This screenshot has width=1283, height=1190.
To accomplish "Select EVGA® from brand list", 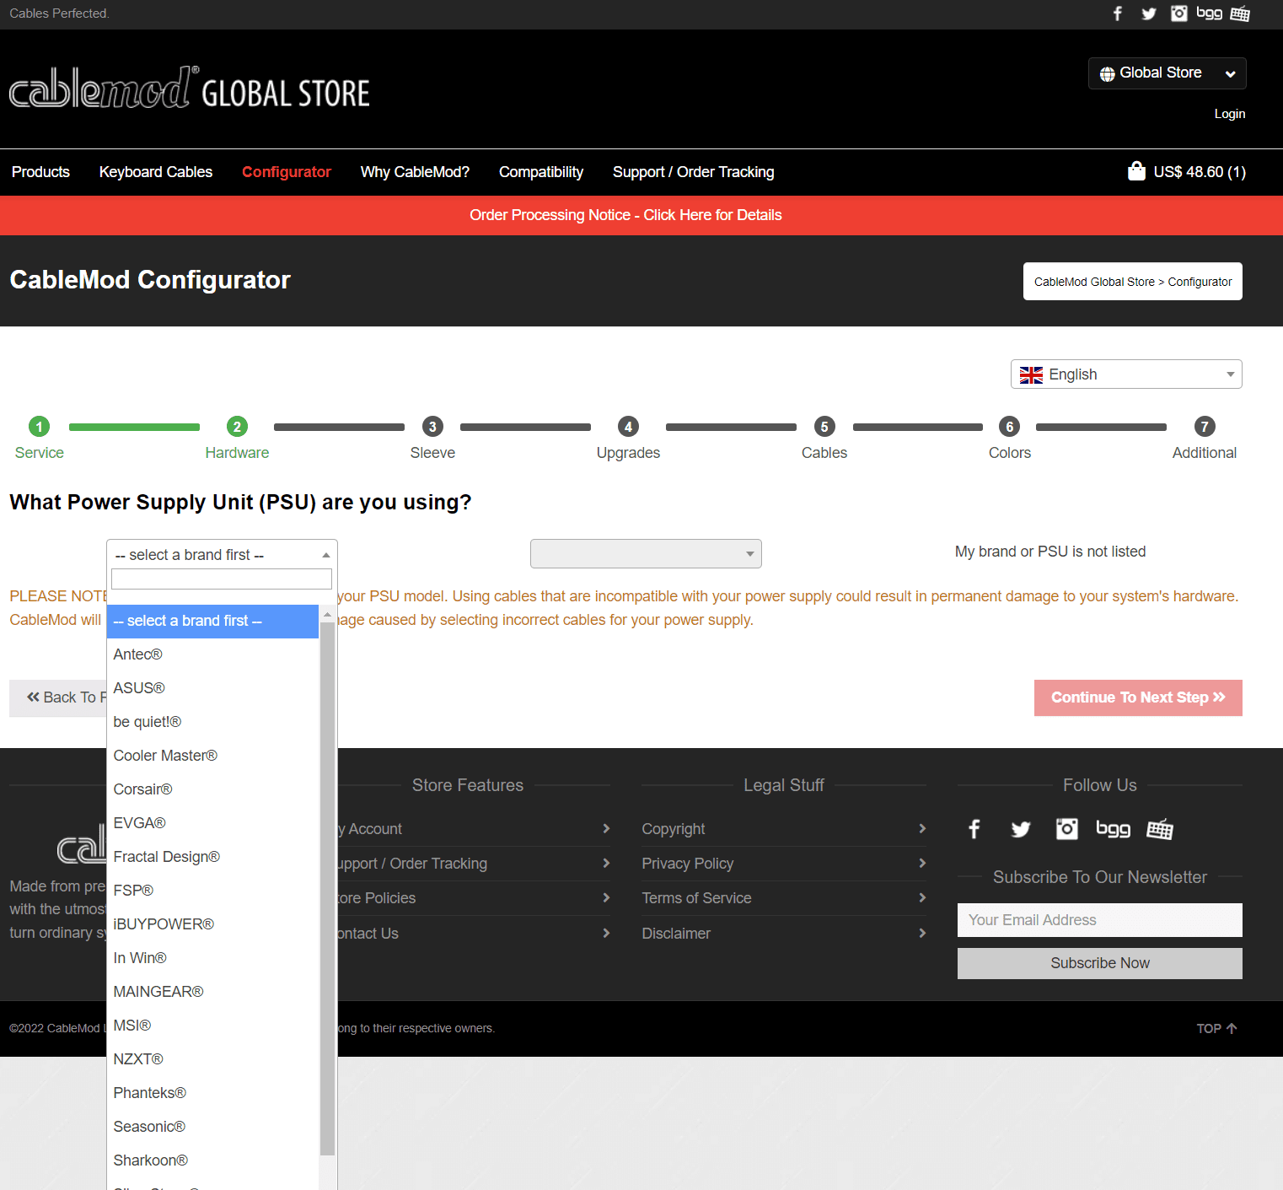I will pyautogui.click(x=212, y=823).
